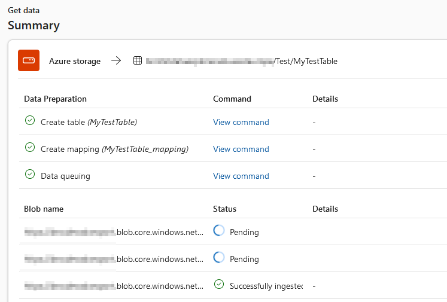Click the spinner icon of the second Pending blob

click(x=219, y=258)
